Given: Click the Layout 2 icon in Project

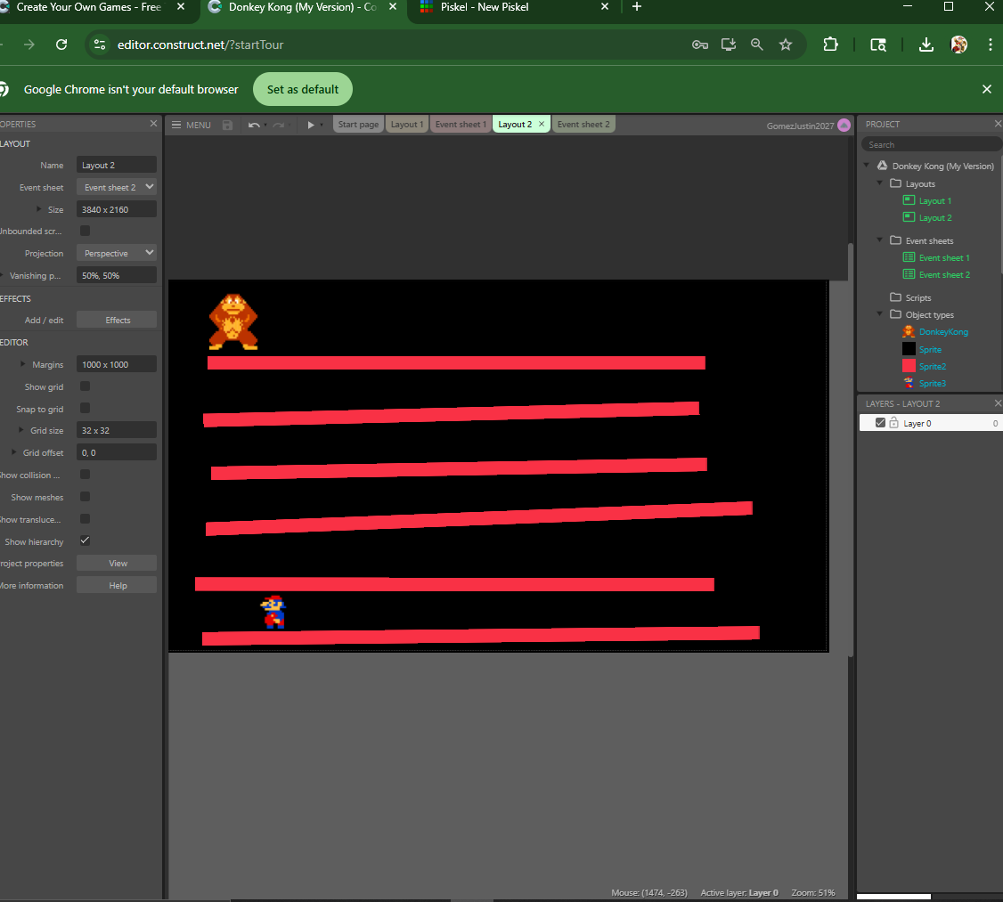Looking at the screenshot, I should (x=909, y=217).
